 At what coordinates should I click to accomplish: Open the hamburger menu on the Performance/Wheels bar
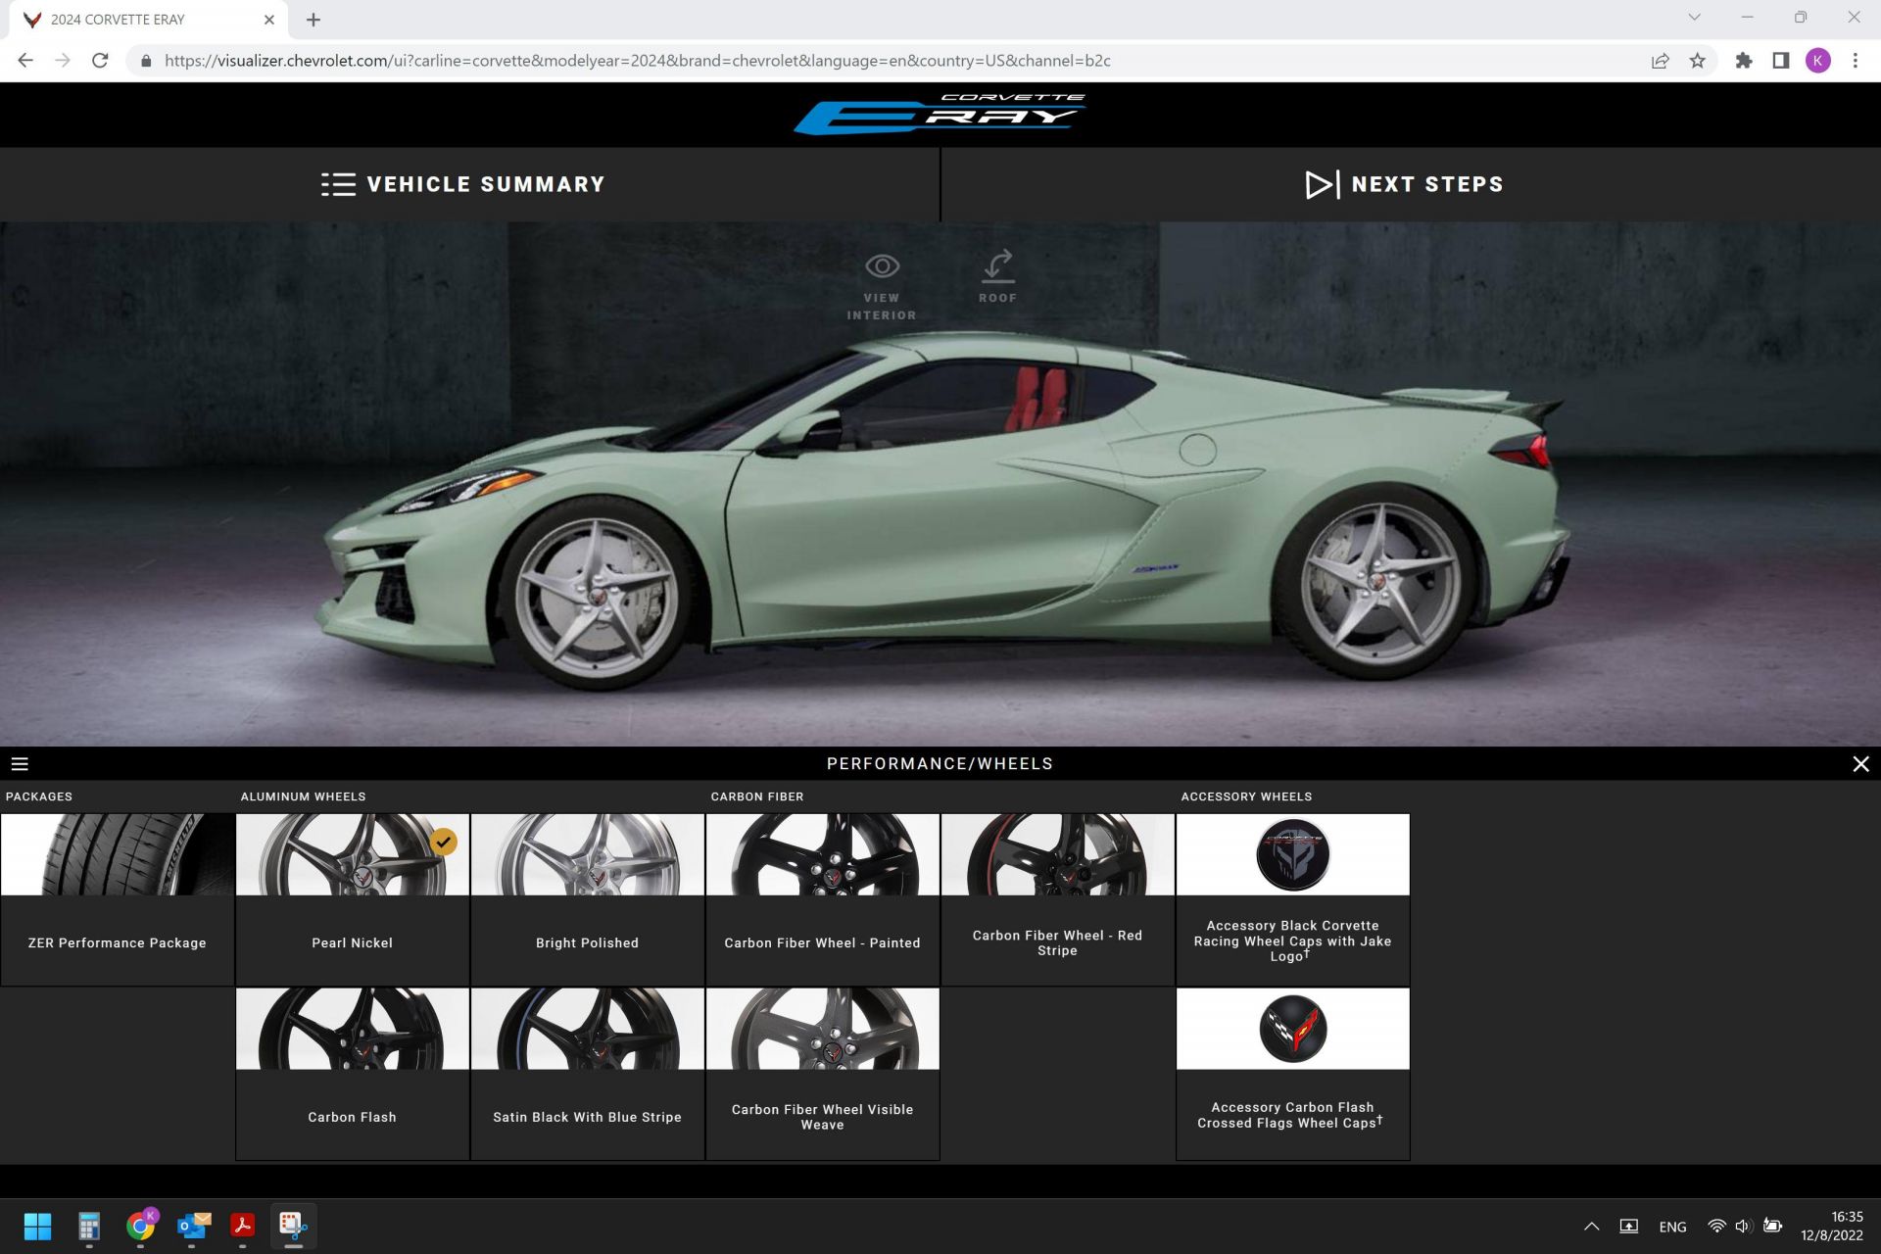(x=22, y=763)
